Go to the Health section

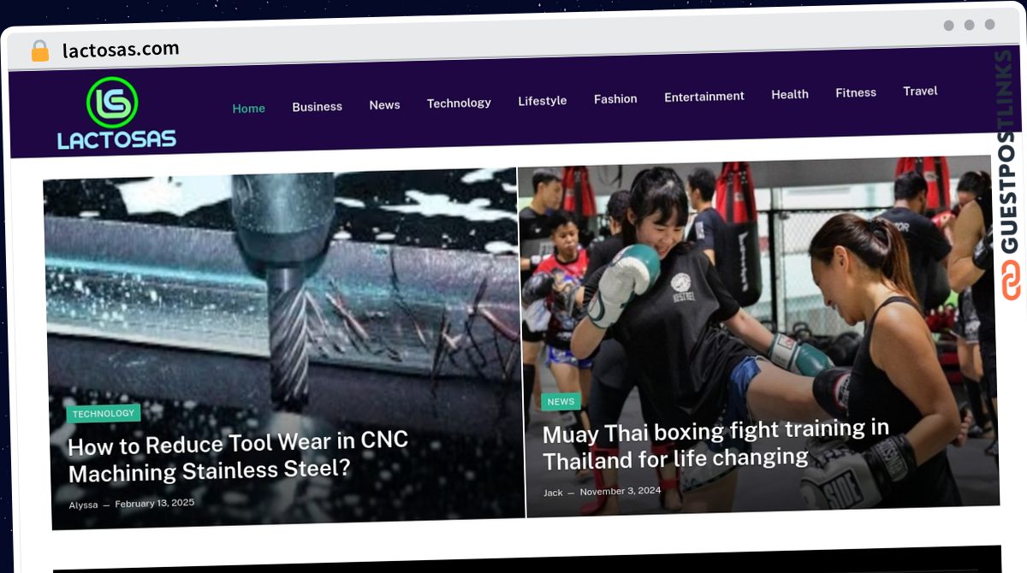(790, 94)
